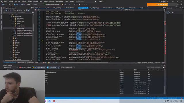
Task: Click the Save icon in toolbar
Action: point(15,5)
